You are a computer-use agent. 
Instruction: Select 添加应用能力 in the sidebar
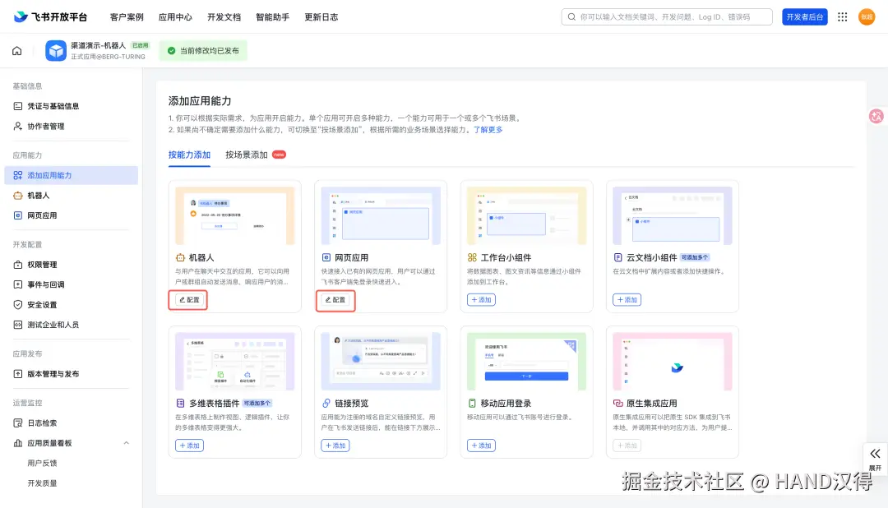[x=71, y=175]
